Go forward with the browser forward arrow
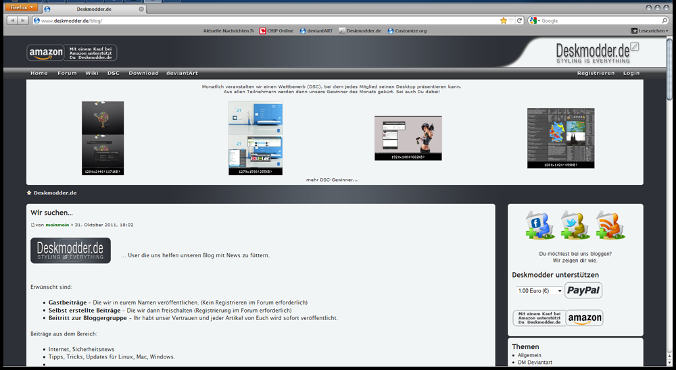676x370 pixels. [x=23, y=21]
